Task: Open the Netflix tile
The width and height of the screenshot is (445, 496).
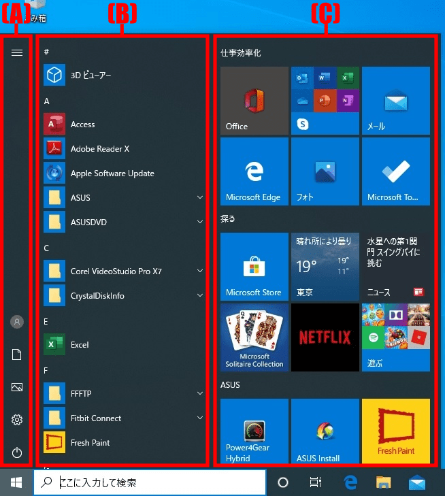Action: coord(325,337)
